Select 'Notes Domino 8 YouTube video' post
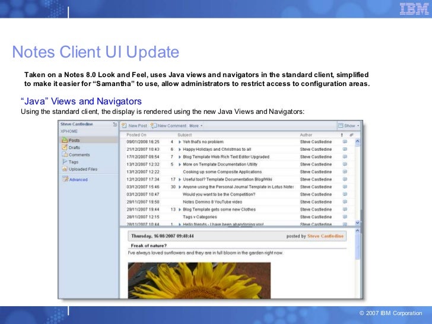432x324 pixels. click(x=212, y=202)
